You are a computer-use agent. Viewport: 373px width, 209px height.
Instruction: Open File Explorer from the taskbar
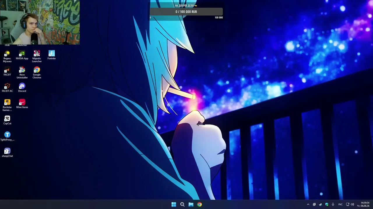tap(191, 204)
